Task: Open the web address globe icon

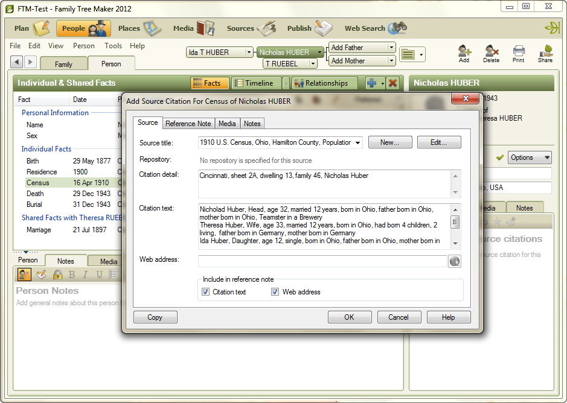Action: pyautogui.click(x=455, y=261)
